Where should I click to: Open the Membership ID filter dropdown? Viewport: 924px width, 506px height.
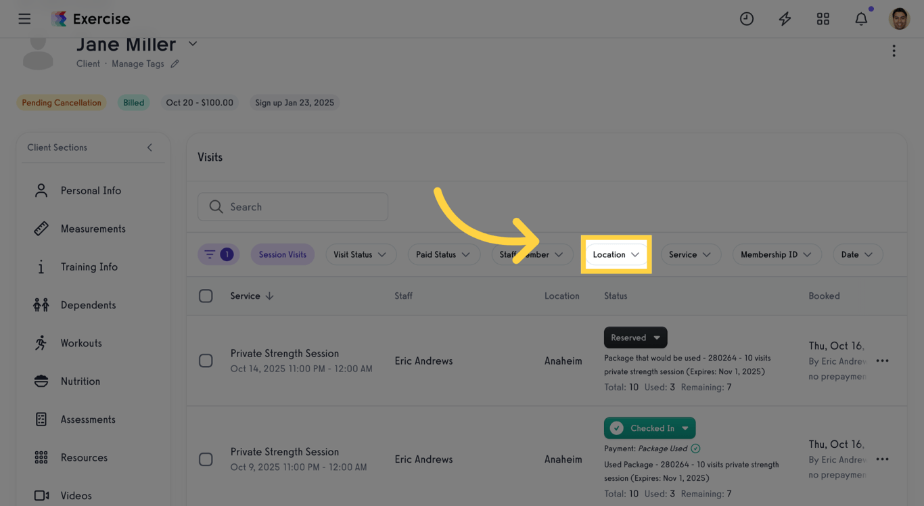(x=777, y=254)
